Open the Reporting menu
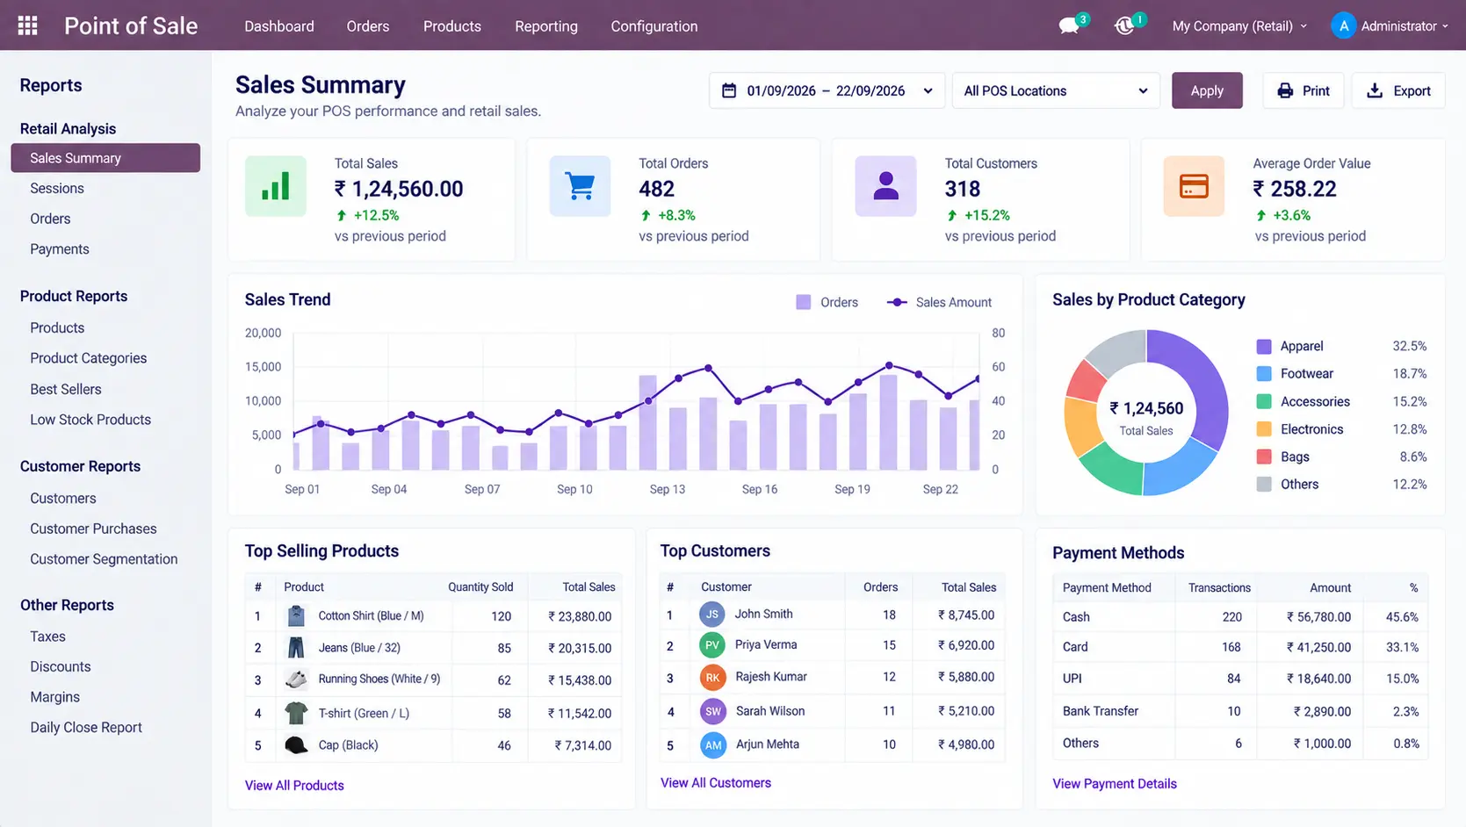This screenshot has width=1466, height=827. 546,26
